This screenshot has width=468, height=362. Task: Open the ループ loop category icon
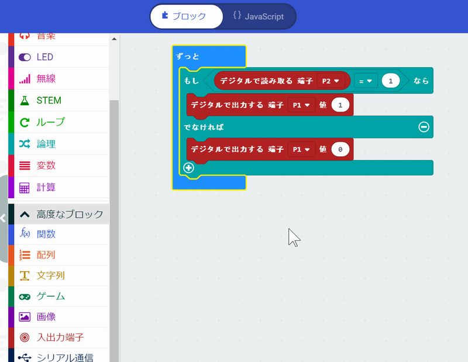click(25, 122)
